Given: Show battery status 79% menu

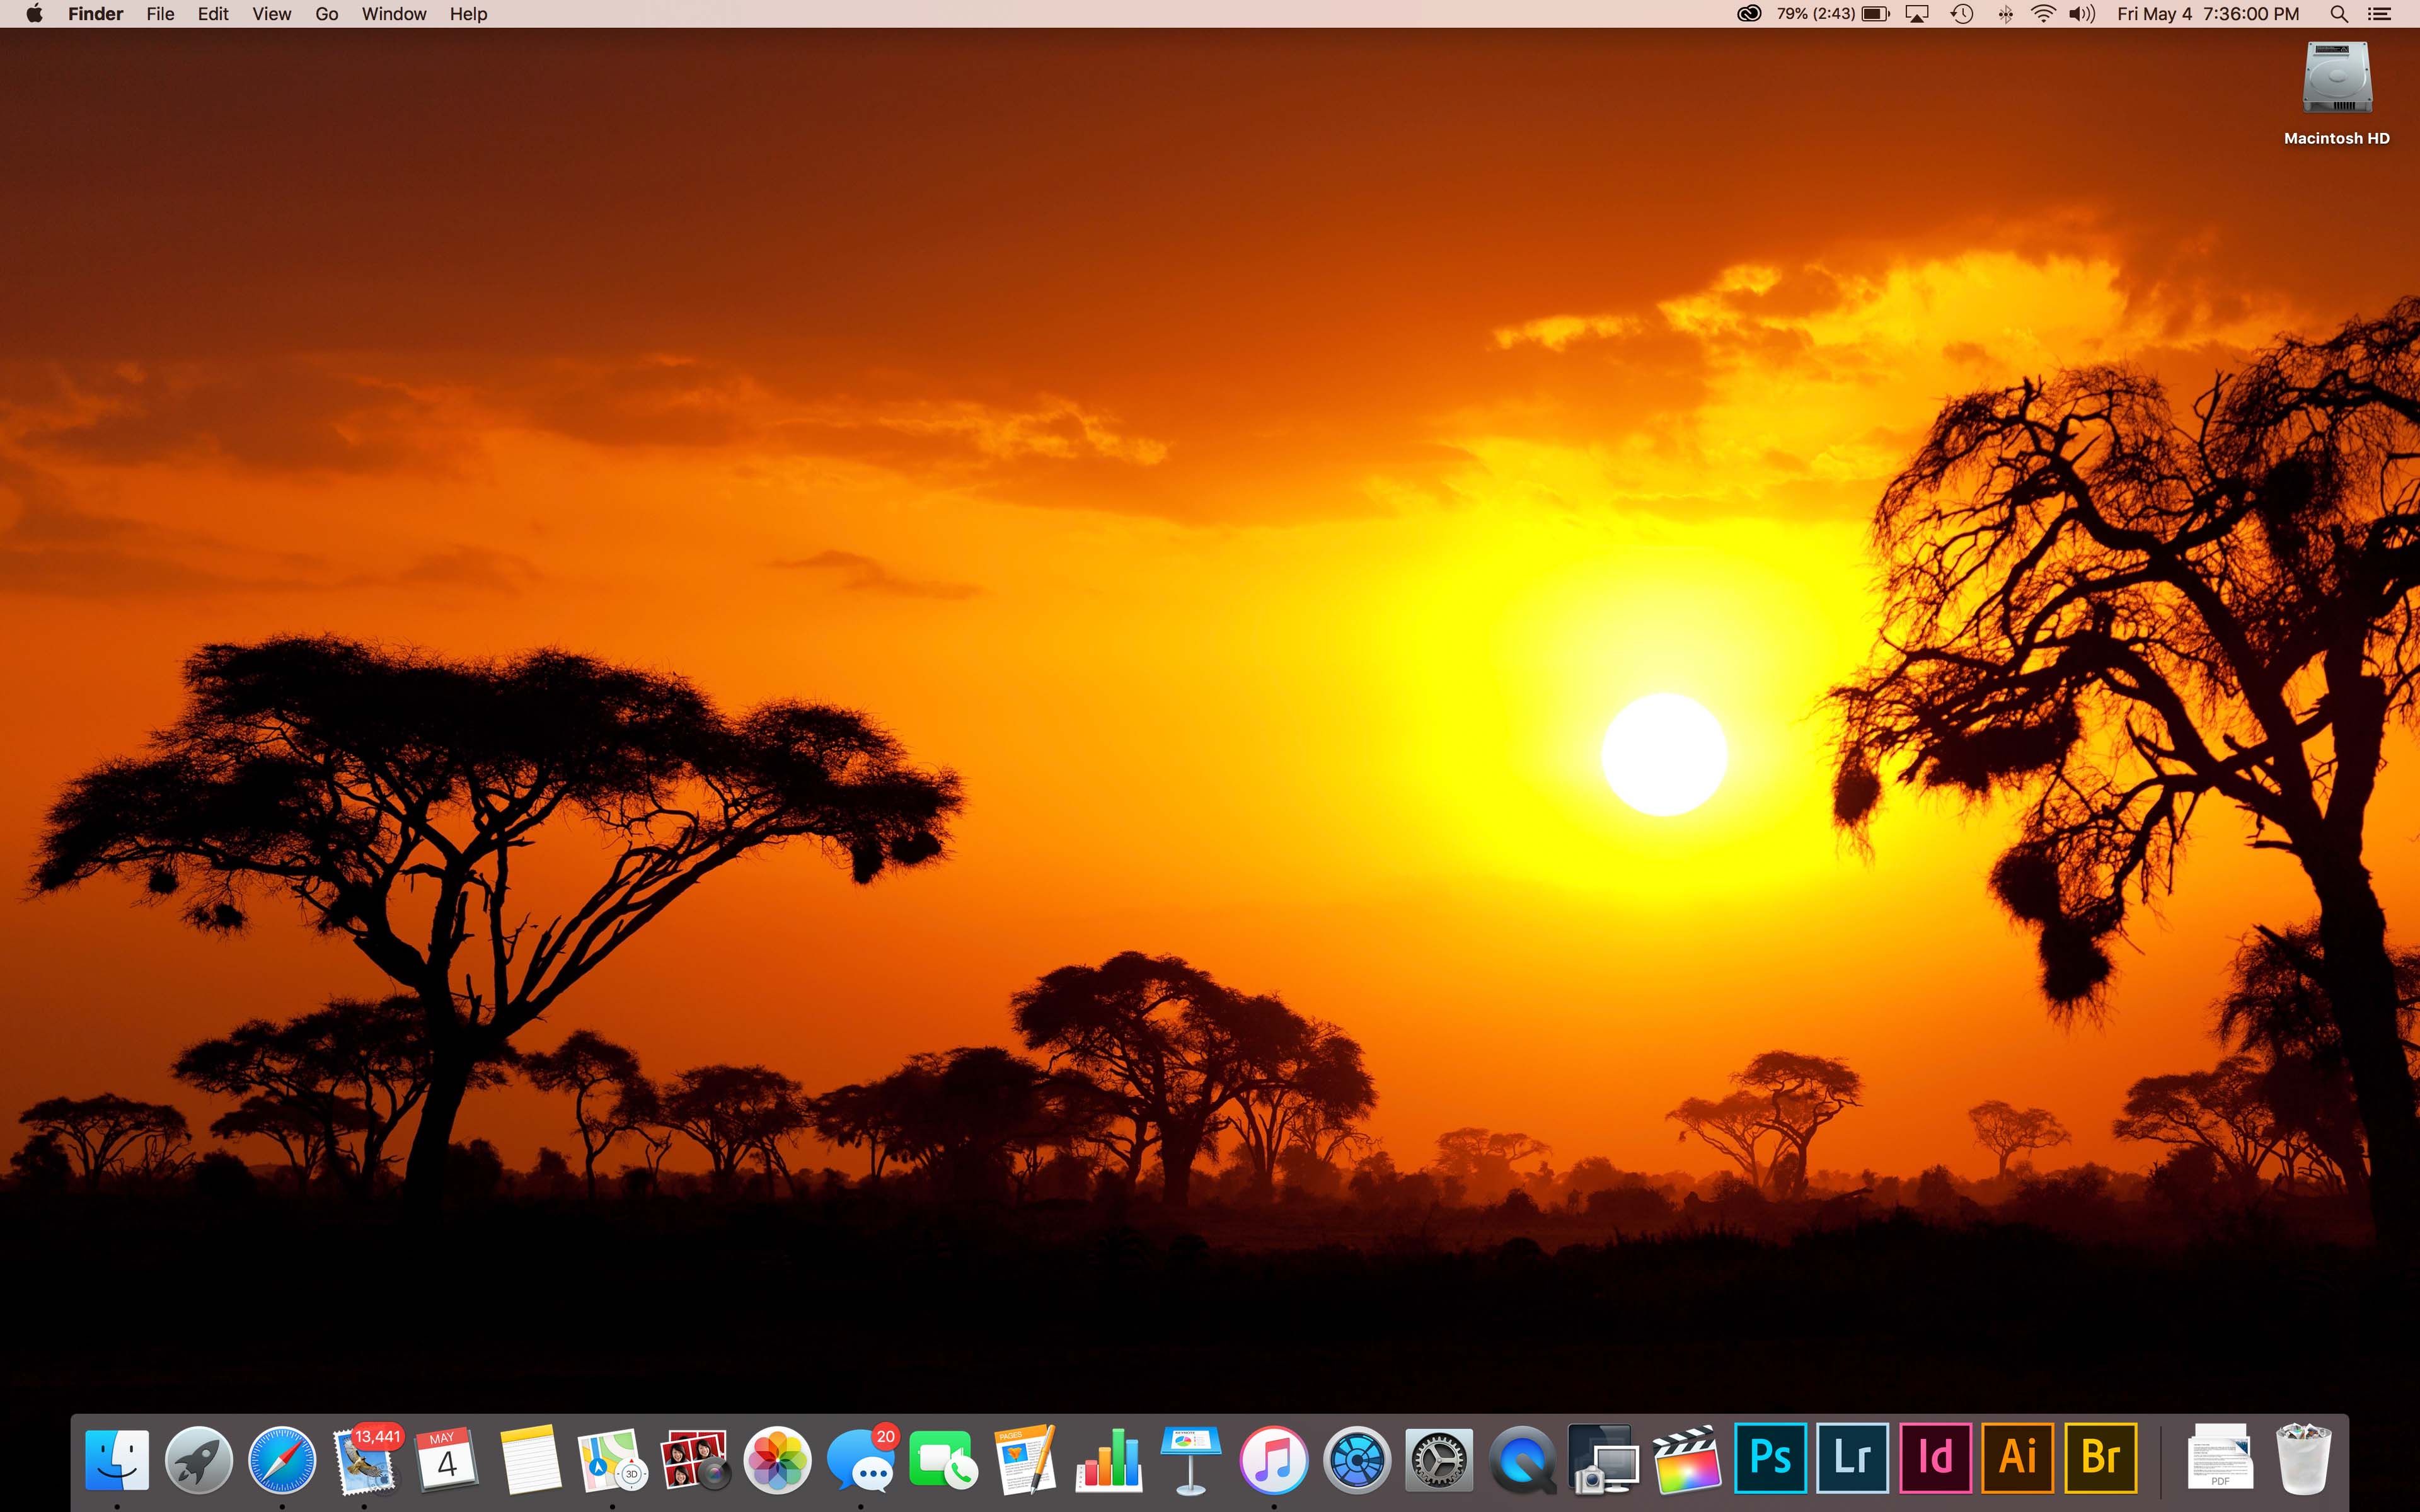Looking at the screenshot, I should point(1833,14).
